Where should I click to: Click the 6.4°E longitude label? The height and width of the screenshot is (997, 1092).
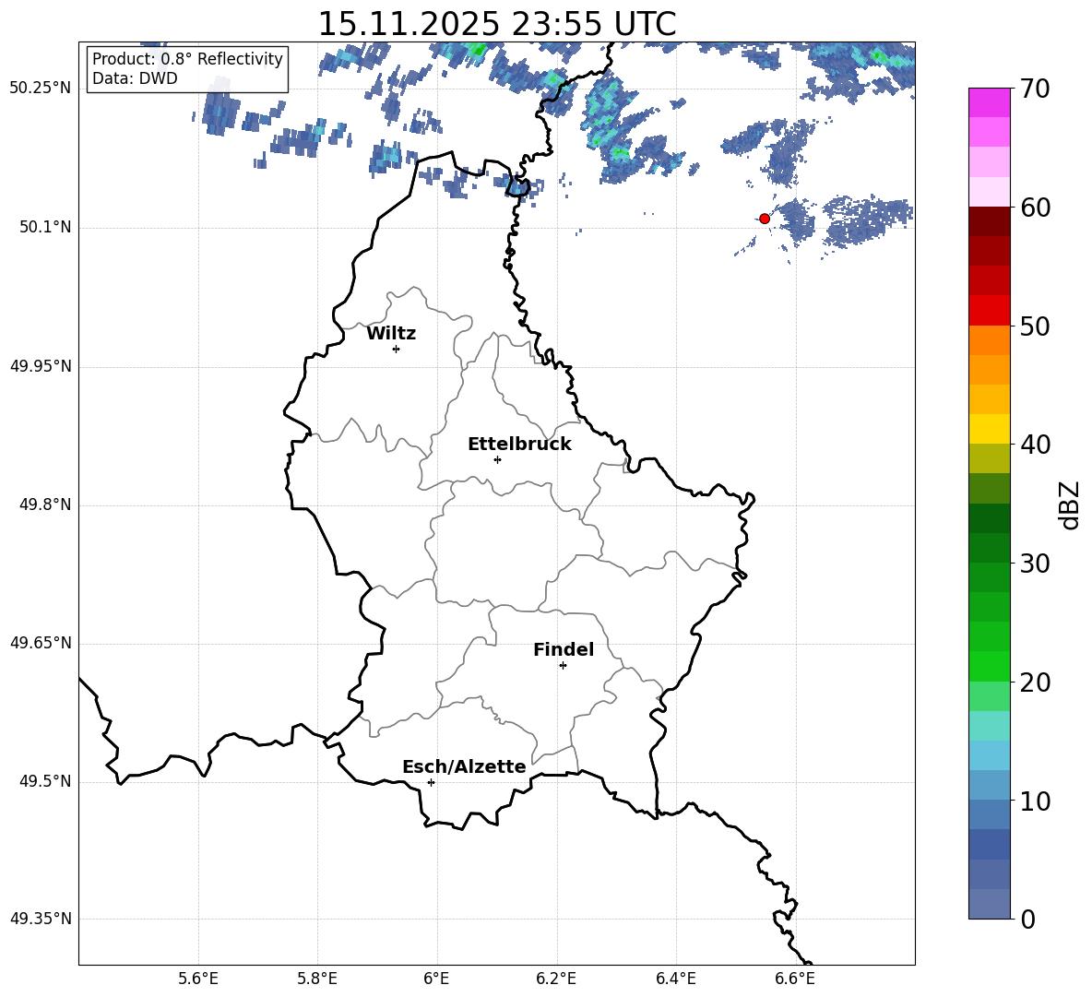[675, 979]
